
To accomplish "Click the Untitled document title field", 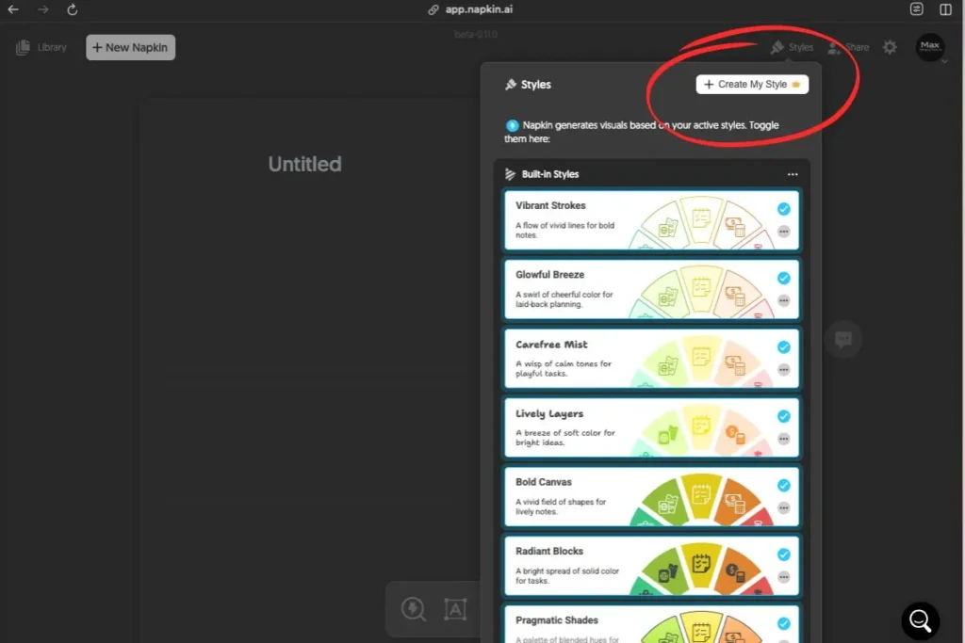I will coord(304,164).
